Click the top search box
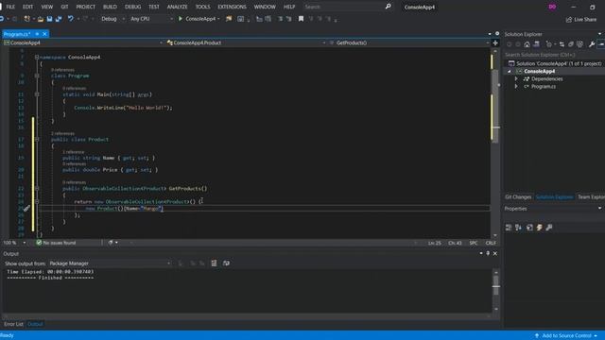Screen dimensions: 605x340 (347, 7)
